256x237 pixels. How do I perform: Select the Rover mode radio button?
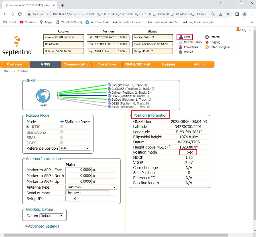(78, 121)
